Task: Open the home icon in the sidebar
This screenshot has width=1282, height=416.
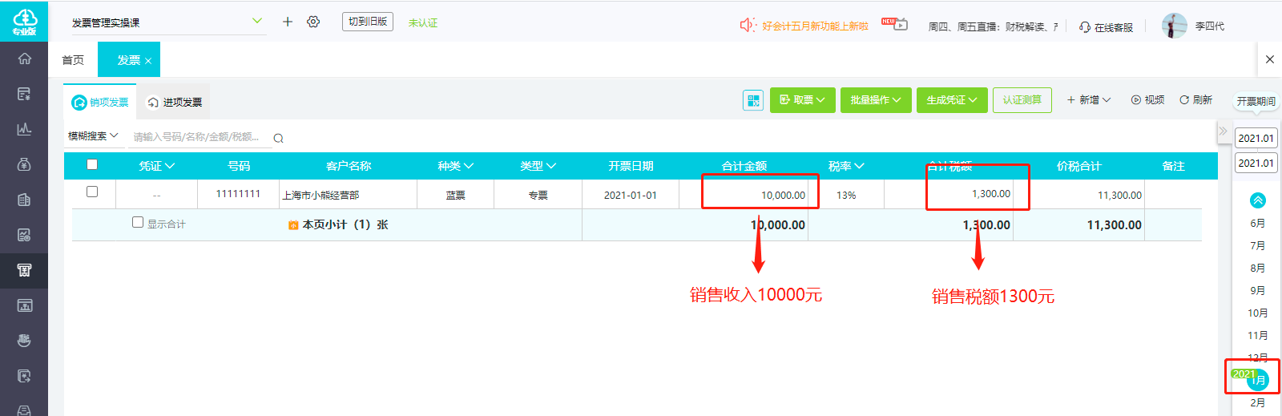Action: pos(24,59)
